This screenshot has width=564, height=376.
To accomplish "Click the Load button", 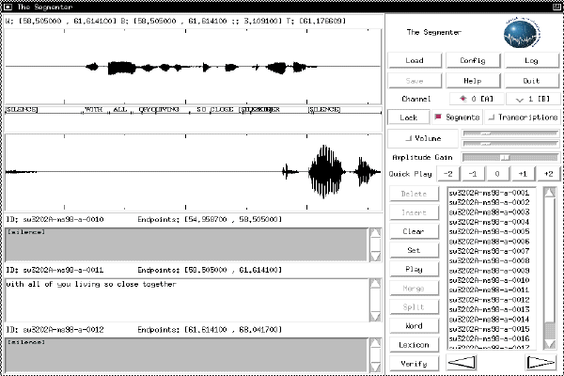I will tap(415, 60).
